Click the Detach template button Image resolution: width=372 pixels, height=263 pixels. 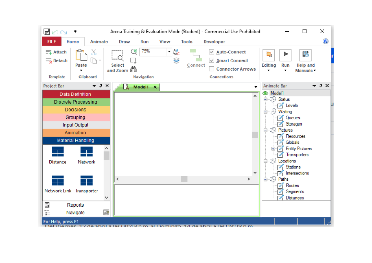pyautogui.click(x=56, y=61)
